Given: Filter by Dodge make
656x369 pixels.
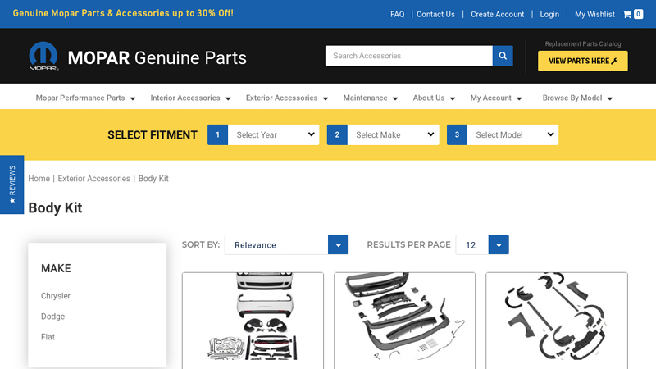Looking at the screenshot, I should pyautogui.click(x=52, y=317).
